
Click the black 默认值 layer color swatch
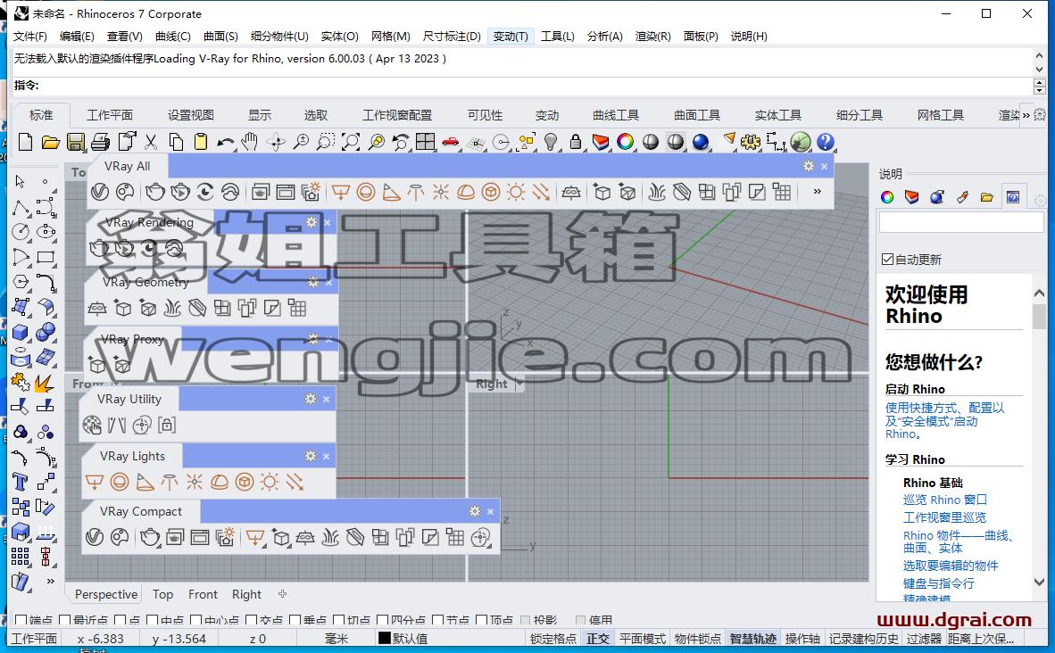385,638
